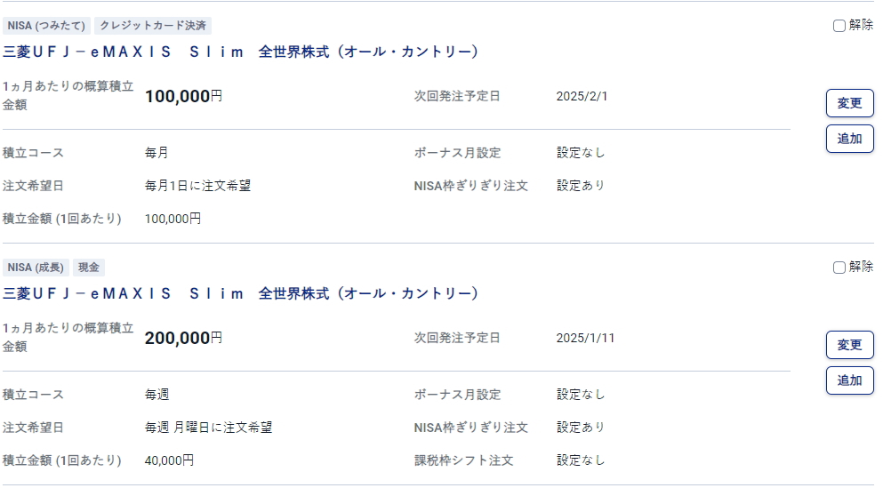This screenshot has height=488, width=883.
Task: Click 変更 for the credit card plan
Action: tap(849, 103)
